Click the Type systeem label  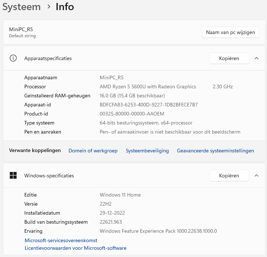39,123
